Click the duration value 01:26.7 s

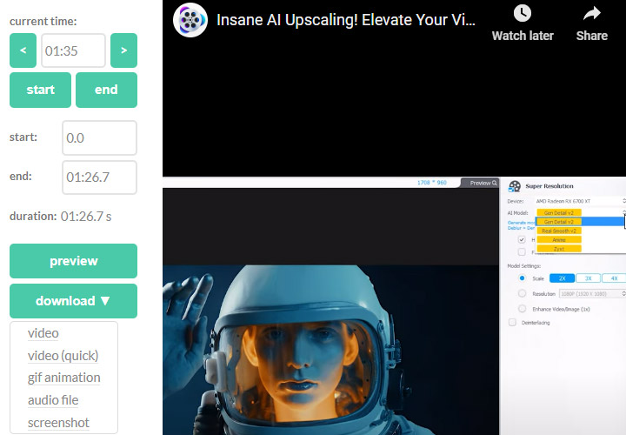[86, 217]
